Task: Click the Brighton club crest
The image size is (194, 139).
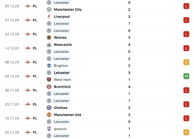Action: click(49, 66)
